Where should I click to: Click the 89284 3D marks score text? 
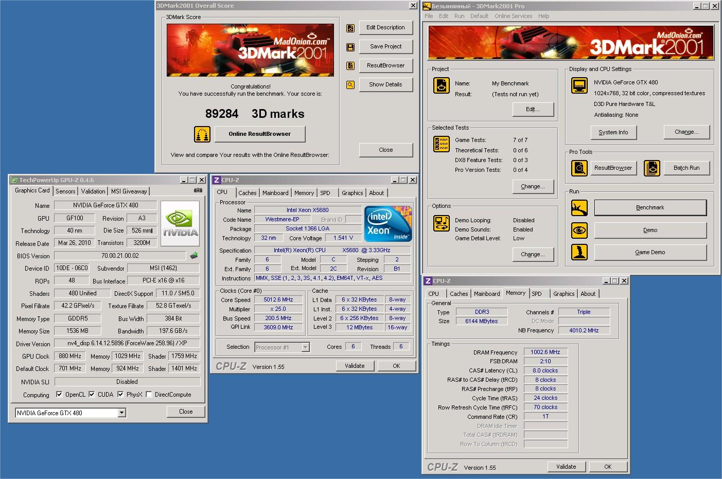255,114
